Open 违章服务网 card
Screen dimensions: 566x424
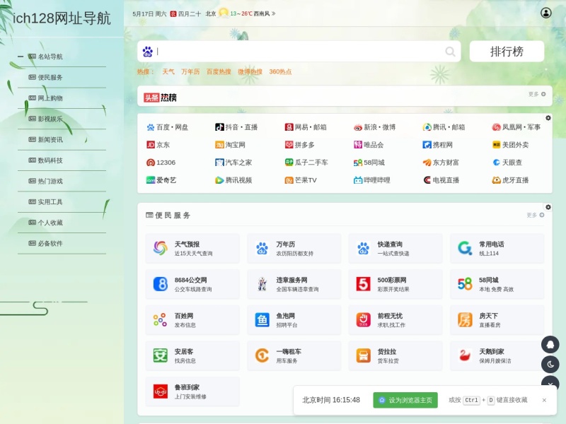coord(294,284)
